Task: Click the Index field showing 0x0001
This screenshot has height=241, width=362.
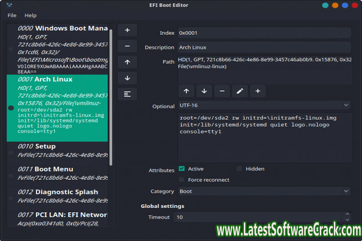Action: point(264,33)
